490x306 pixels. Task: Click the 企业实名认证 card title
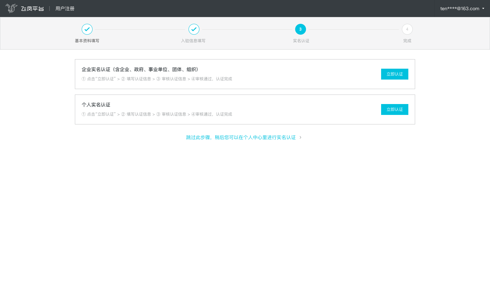pyautogui.click(x=140, y=69)
